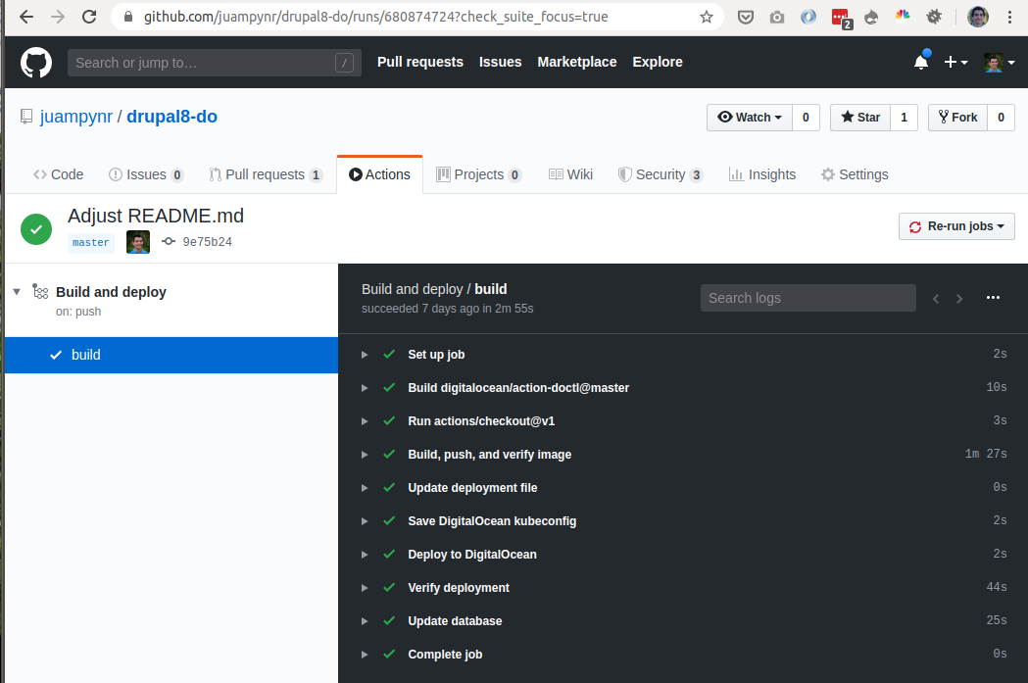1028x683 pixels.
Task: Fork the repository
Action: tap(957, 118)
